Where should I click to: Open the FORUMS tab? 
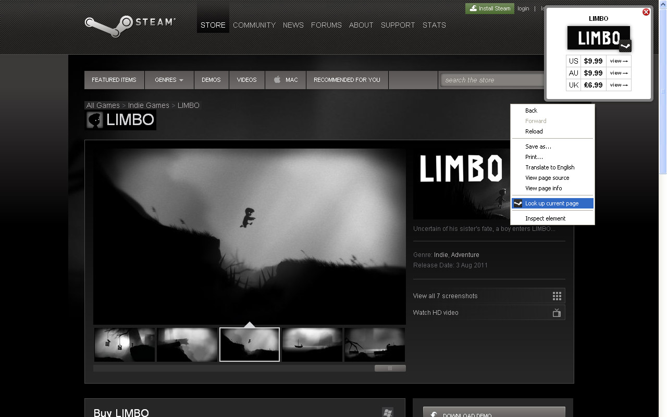(x=326, y=25)
